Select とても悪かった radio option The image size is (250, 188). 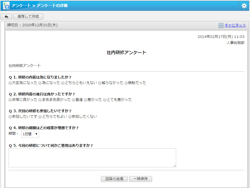pos(105,100)
